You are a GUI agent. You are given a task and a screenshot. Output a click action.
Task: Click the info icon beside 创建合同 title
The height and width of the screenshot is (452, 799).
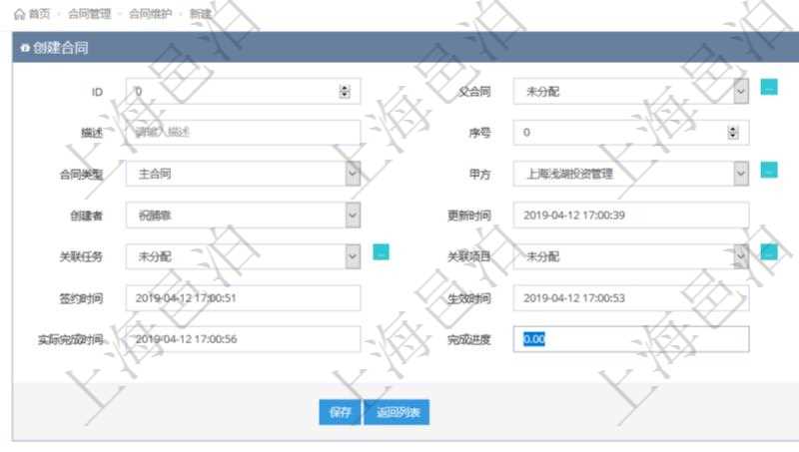tap(25, 48)
